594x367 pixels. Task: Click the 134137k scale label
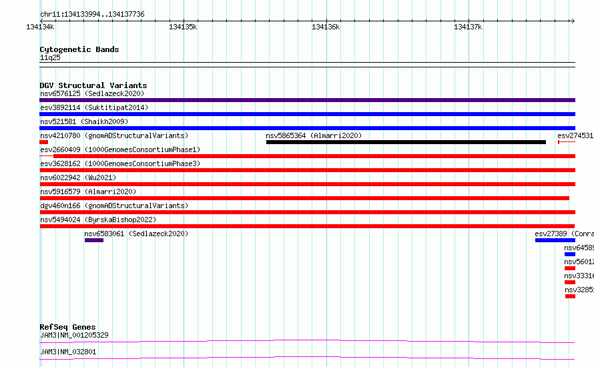click(x=469, y=27)
